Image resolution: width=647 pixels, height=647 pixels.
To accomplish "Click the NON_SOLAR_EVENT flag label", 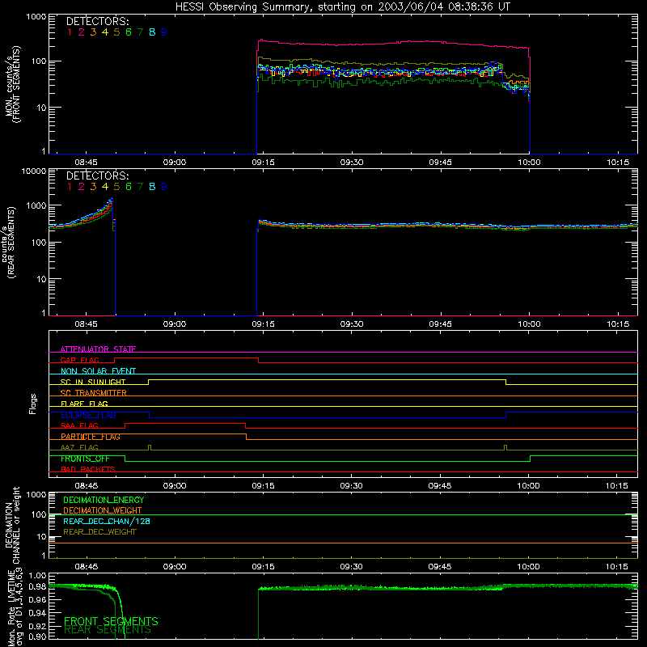I will click(x=98, y=371).
